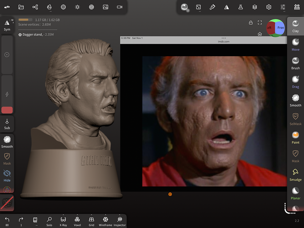Select the Smudge tool
The height and width of the screenshot is (228, 304).
tap(295, 175)
